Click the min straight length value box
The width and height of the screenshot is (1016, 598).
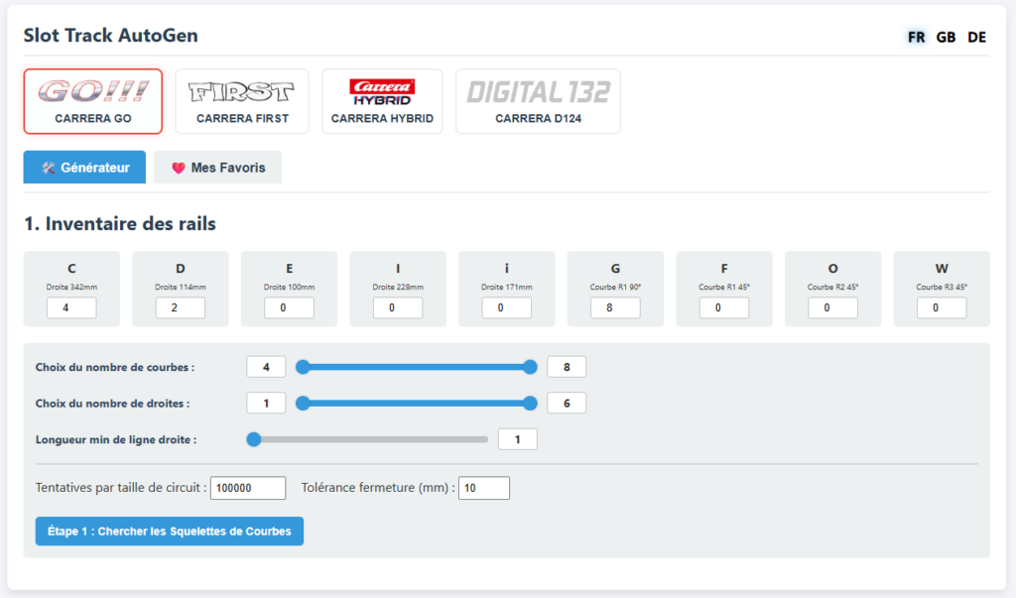pyautogui.click(x=518, y=439)
